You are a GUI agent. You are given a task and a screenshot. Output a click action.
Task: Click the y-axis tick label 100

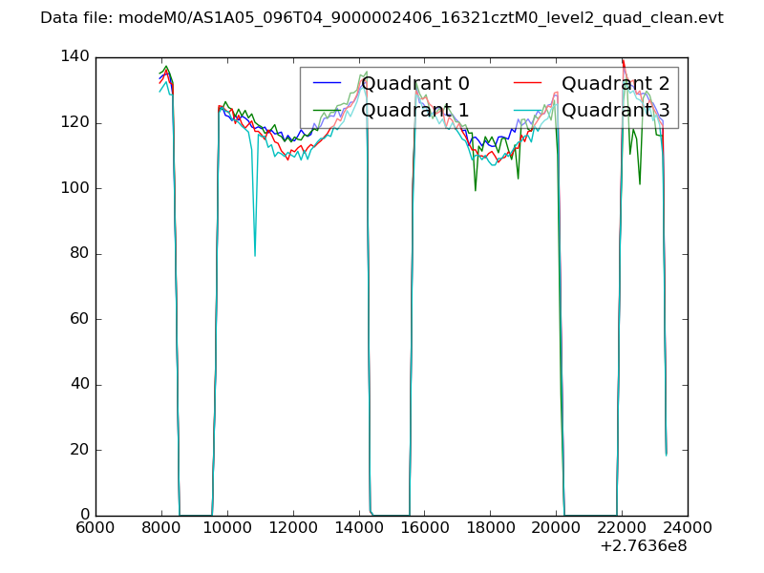tap(74, 188)
